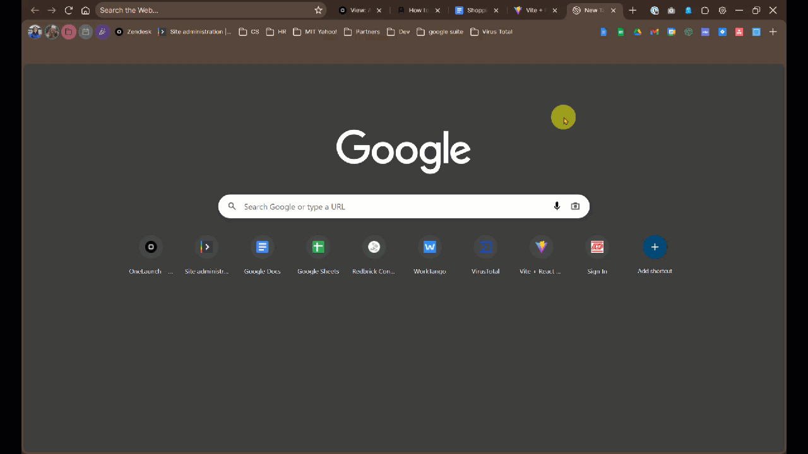Expand the Partners bookmark folder
This screenshot has height=454, width=808.
coord(362,32)
